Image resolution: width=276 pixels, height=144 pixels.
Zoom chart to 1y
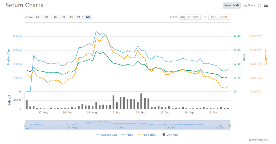pyautogui.click(x=71, y=17)
